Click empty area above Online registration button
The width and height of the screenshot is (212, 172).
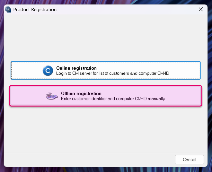click(106, 38)
